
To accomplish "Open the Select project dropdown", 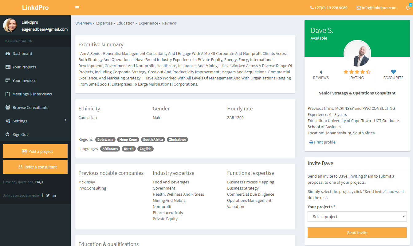I will pos(357,217).
